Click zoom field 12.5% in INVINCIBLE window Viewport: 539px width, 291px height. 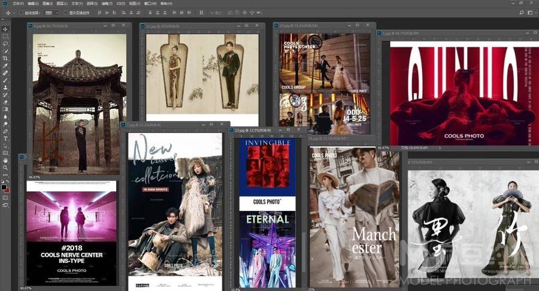coord(235,289)
